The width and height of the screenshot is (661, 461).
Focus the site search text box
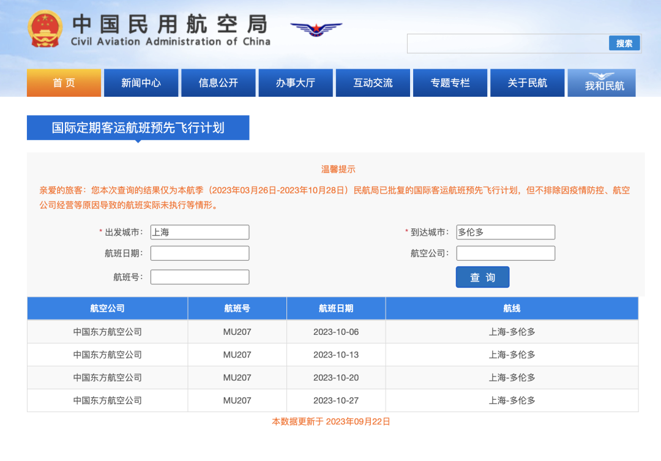click(507, 43)
